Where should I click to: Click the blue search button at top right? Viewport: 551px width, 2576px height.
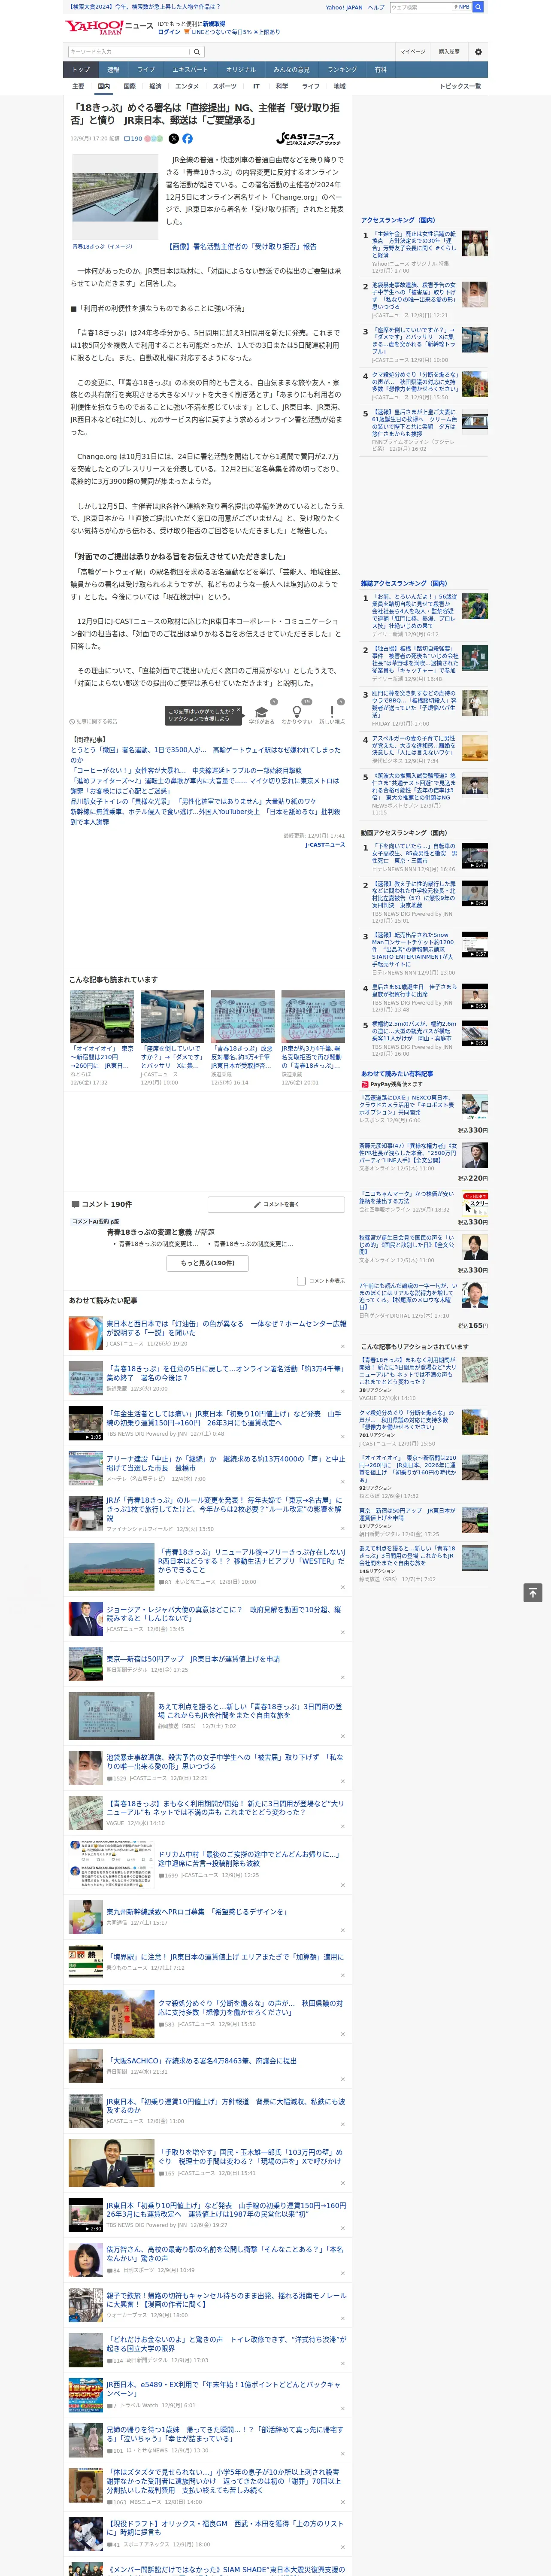(478, 7)
